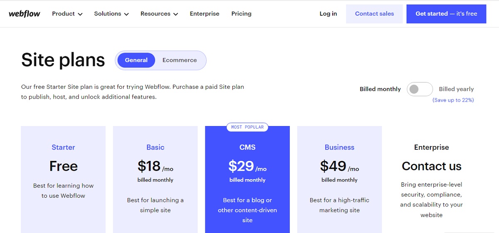Click the blog or content-driven site text
The image size is (499, 233).
[247, 210]
